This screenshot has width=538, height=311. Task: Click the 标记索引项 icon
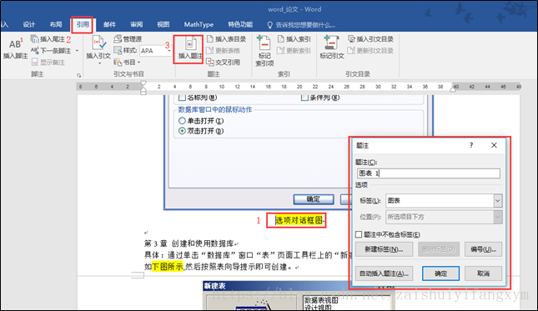tap(264, 51)
